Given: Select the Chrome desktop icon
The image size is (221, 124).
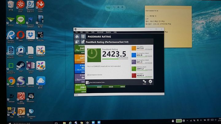Looking at the screenshot, I should pyautogui.click(x=11, y=82).
